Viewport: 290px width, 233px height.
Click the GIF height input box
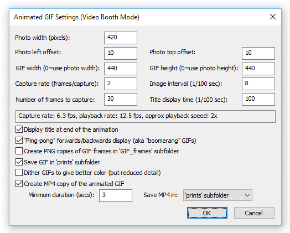coord(258,69)
